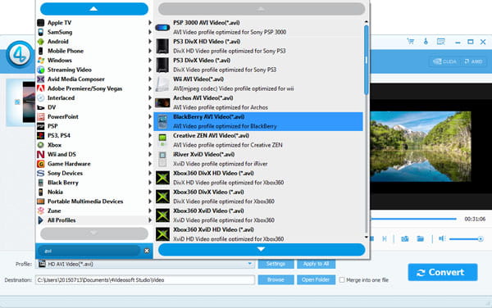This screenshot has height=308, width=492.
Task: Open the Mobile Phone category
Action: pos(94,51)
